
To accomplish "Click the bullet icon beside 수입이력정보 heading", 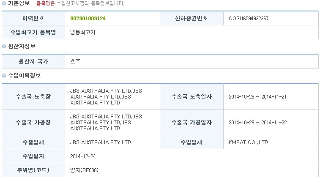I will click(4, 76).
